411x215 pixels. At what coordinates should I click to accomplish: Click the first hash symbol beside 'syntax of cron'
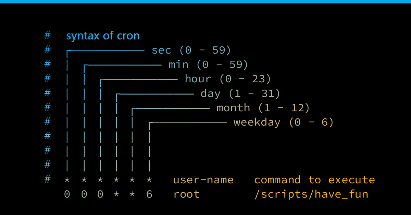tap(47, 35)
